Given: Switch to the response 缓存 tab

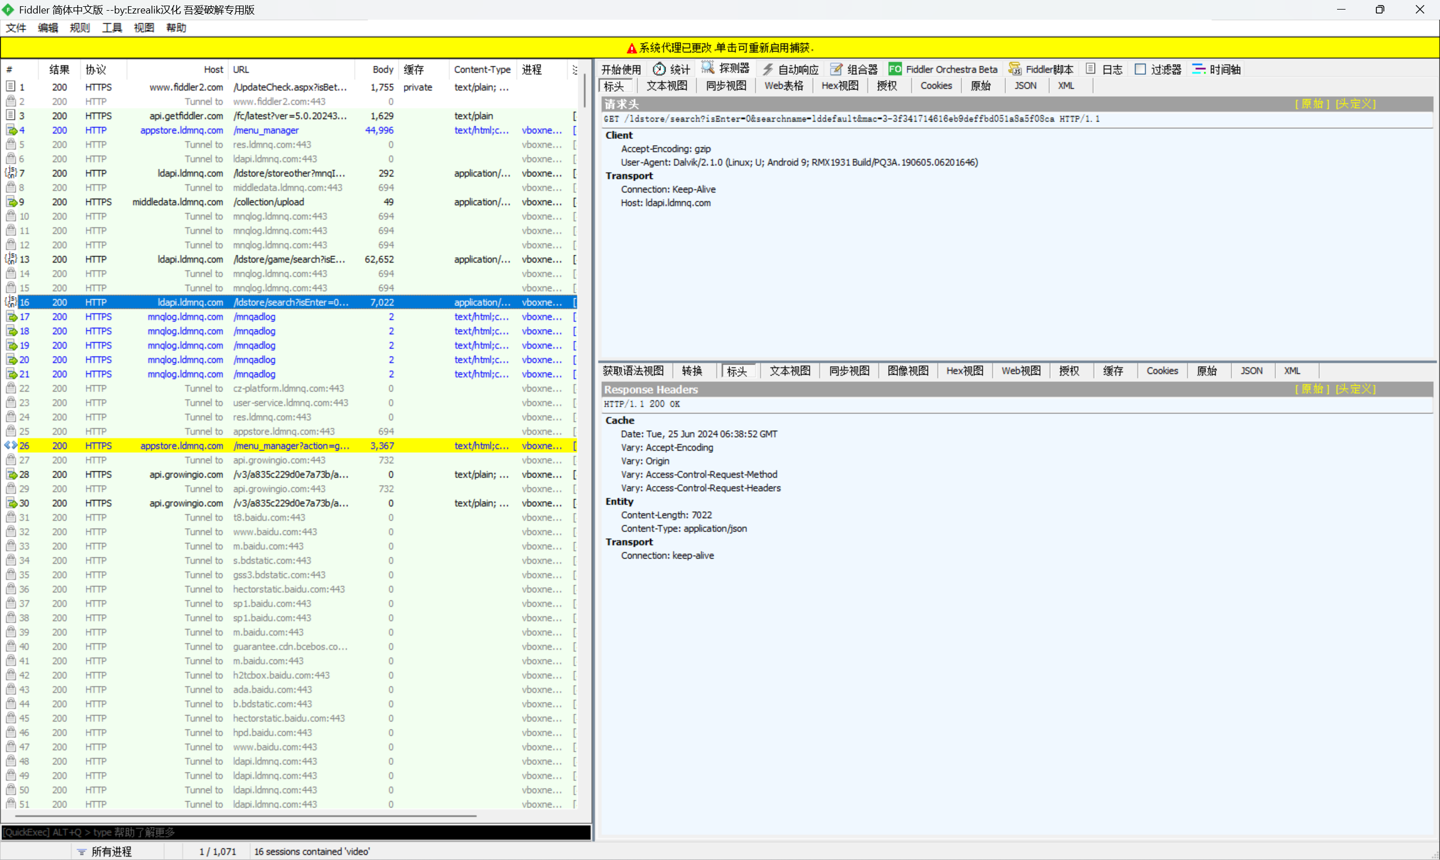Looking at the screenshot, I should point(1113,371).
